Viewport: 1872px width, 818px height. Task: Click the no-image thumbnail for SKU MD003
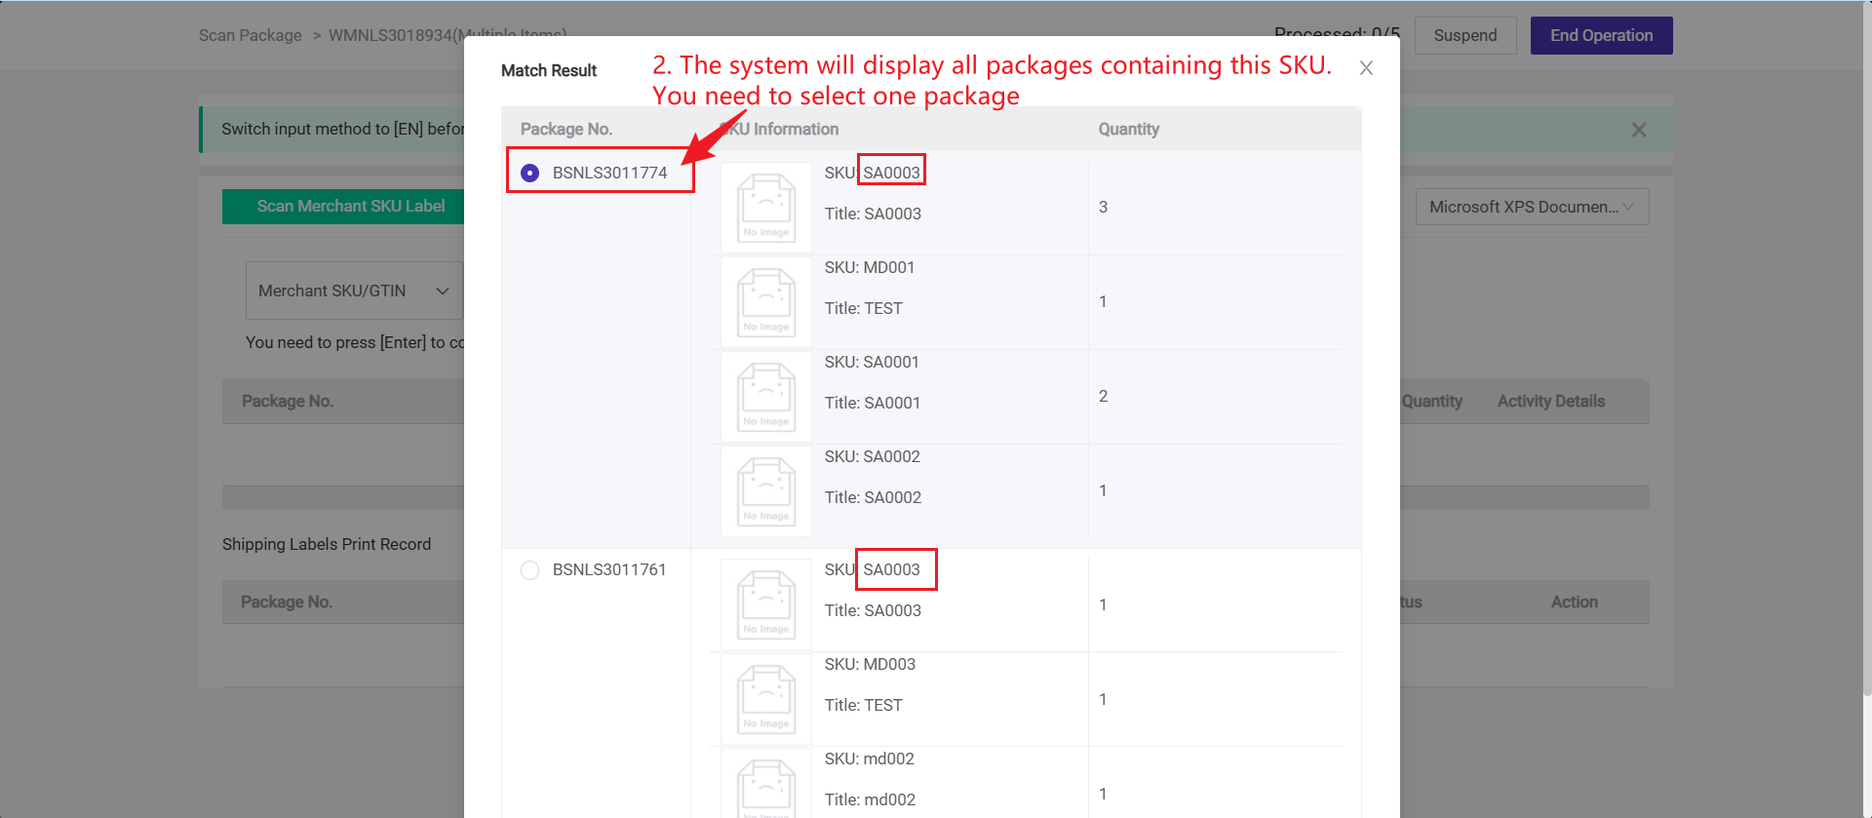[766, 699]
